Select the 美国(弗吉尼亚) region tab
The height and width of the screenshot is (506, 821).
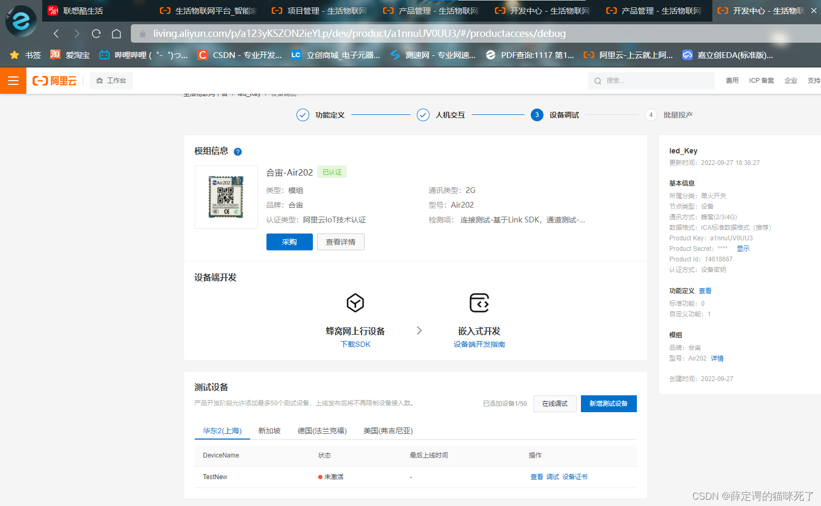(x=388, y=431)
